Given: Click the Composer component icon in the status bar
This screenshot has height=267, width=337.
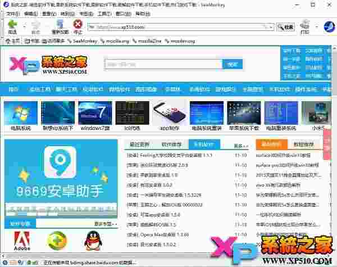Looking at the screenshot, I should 21,263.
